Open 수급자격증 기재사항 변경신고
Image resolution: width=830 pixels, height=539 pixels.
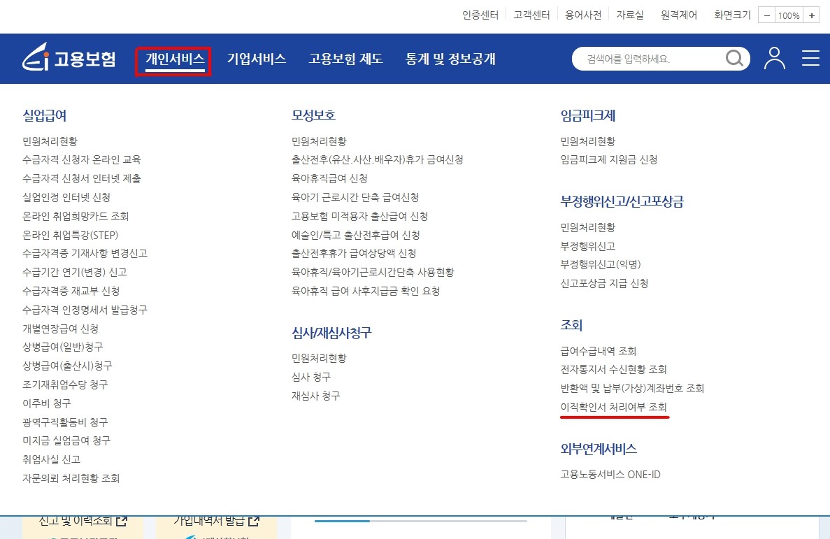(85, 254)
